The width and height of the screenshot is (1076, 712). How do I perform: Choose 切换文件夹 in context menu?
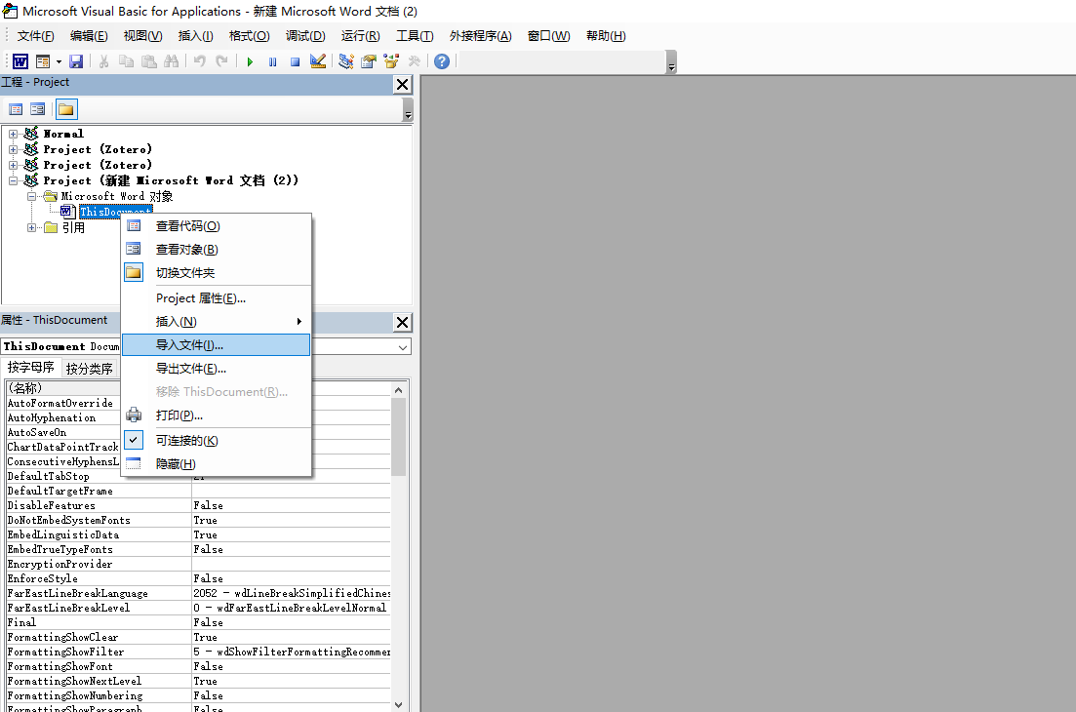click(x=217, y=273)
